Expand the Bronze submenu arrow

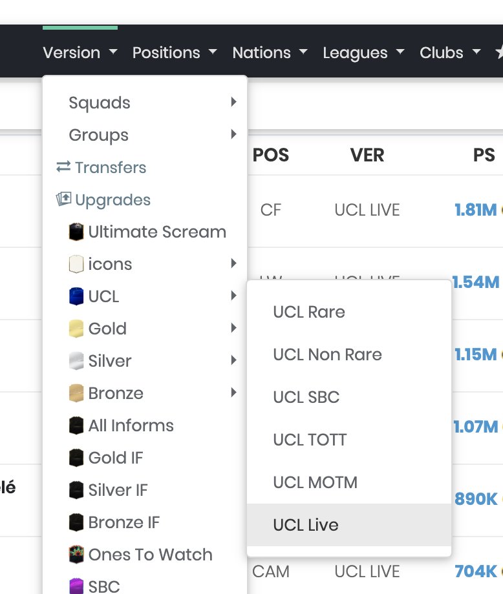[233, 392]
